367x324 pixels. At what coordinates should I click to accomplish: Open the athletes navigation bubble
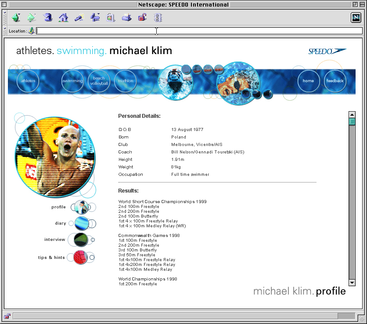coord(28,81)
